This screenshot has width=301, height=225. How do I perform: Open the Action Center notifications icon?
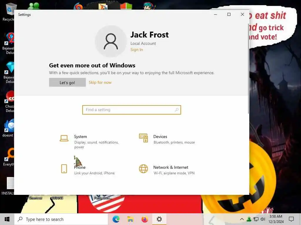click(291, 219)
